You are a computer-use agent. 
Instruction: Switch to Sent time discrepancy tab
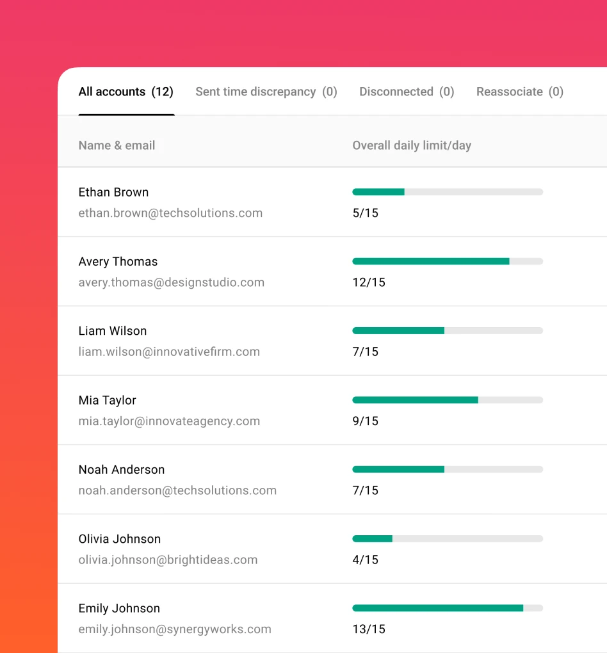266,92
